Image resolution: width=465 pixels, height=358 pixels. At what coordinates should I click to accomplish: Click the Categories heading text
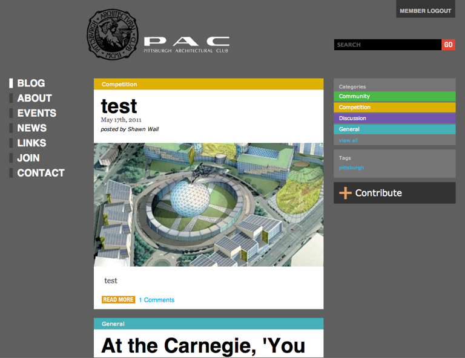352,86
